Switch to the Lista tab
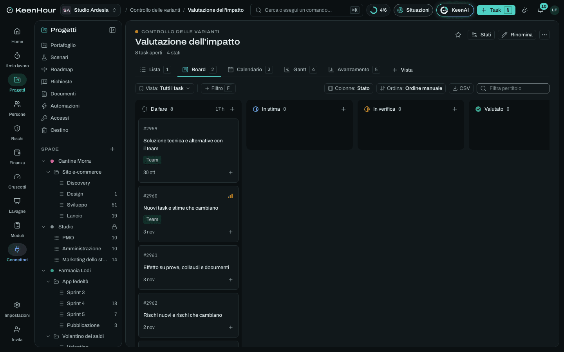 (x=155, y=70)
